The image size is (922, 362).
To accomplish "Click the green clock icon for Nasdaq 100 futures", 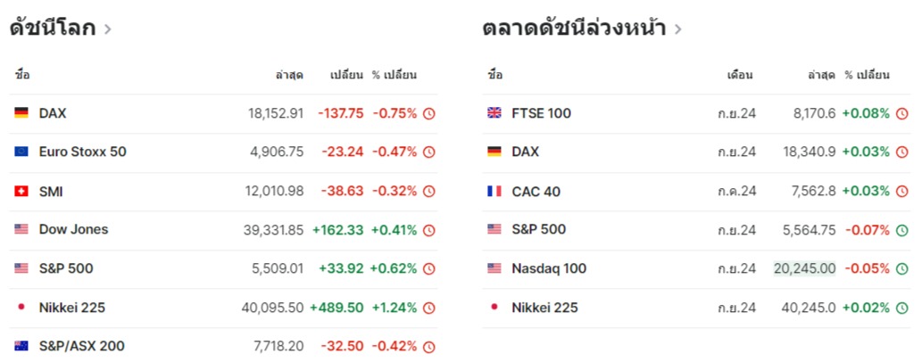I will click(x=902, y=268).
